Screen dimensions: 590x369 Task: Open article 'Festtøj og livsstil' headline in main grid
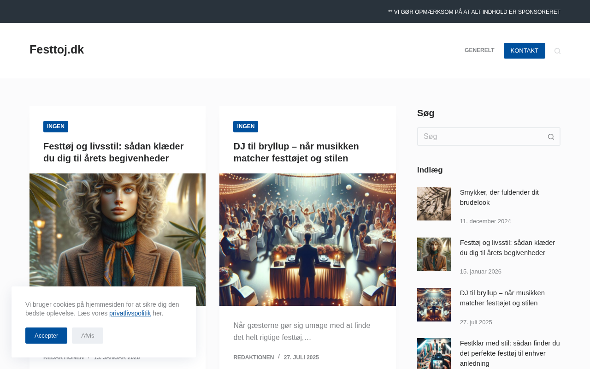point(113,152)
